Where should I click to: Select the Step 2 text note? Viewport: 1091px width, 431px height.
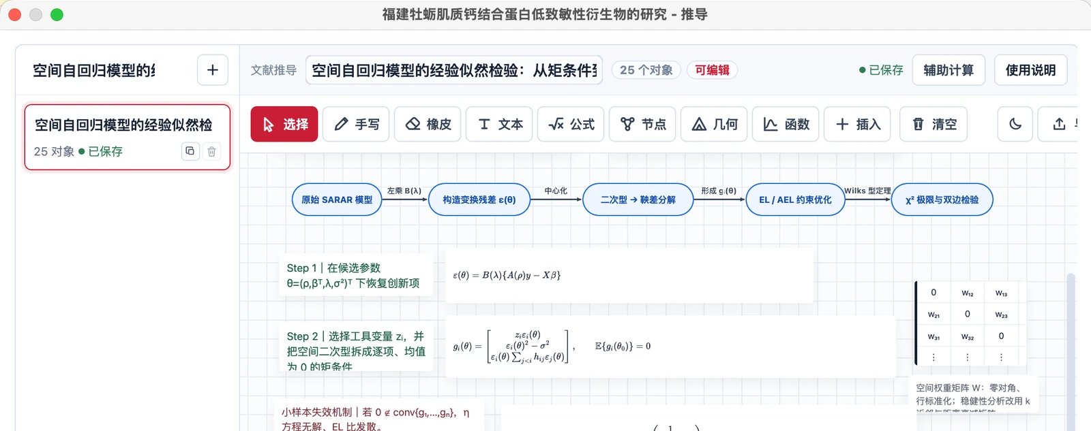pyautogui.click(x=356, y=347)
